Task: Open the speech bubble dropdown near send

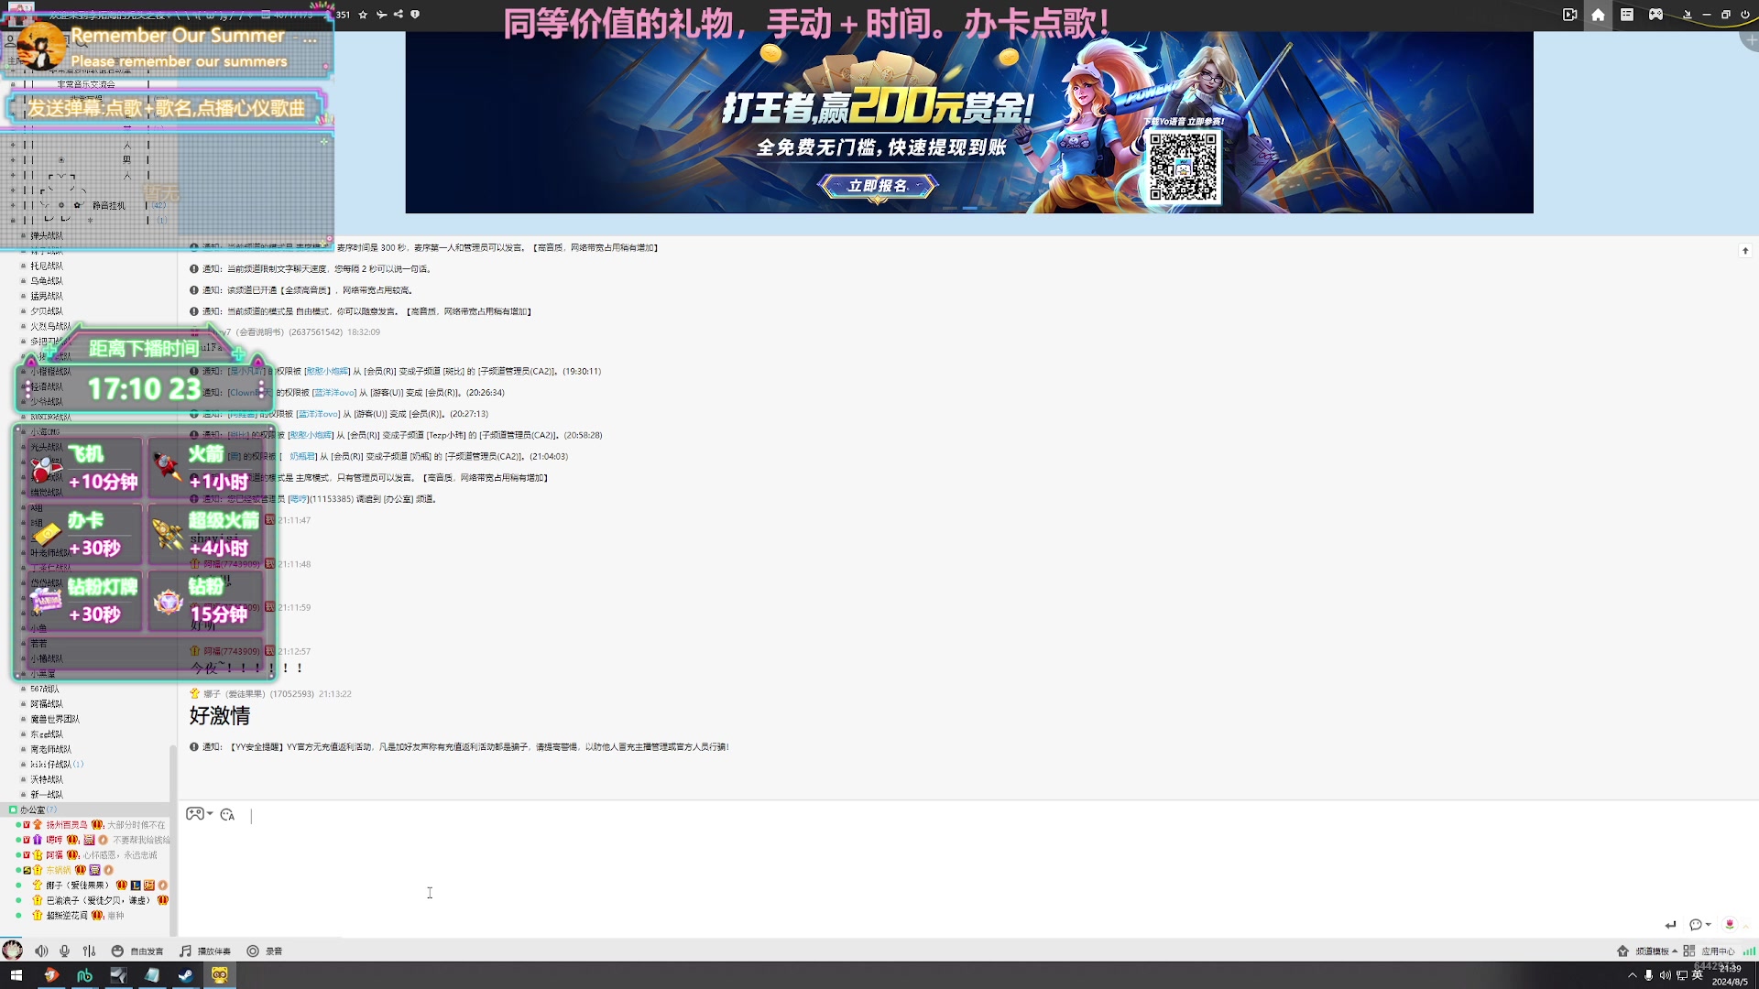Action: point(1699,925)
